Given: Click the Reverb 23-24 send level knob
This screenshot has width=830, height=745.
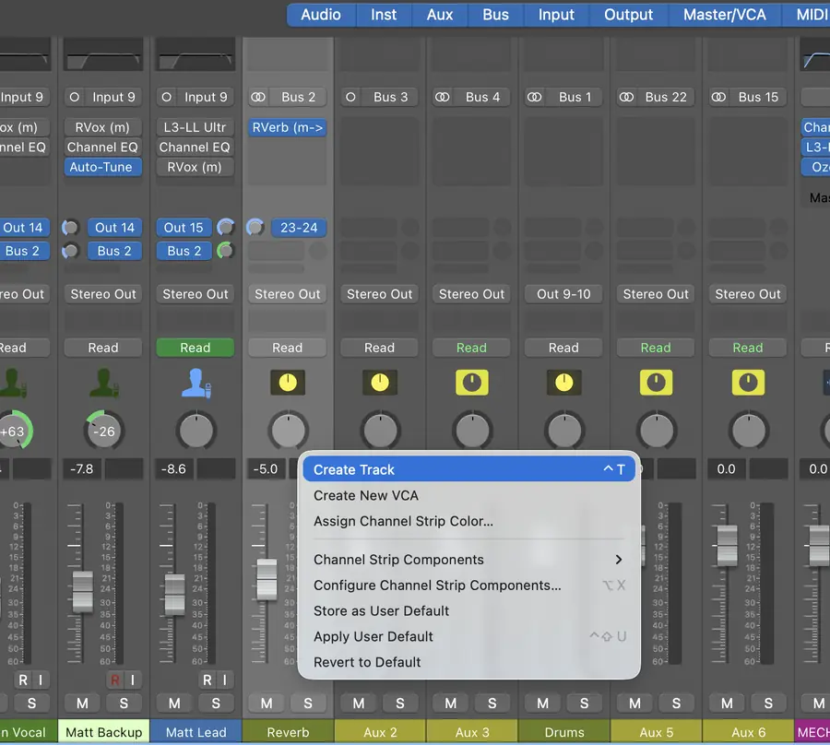Looking at the screenshot, I should (x=255, y=228).
